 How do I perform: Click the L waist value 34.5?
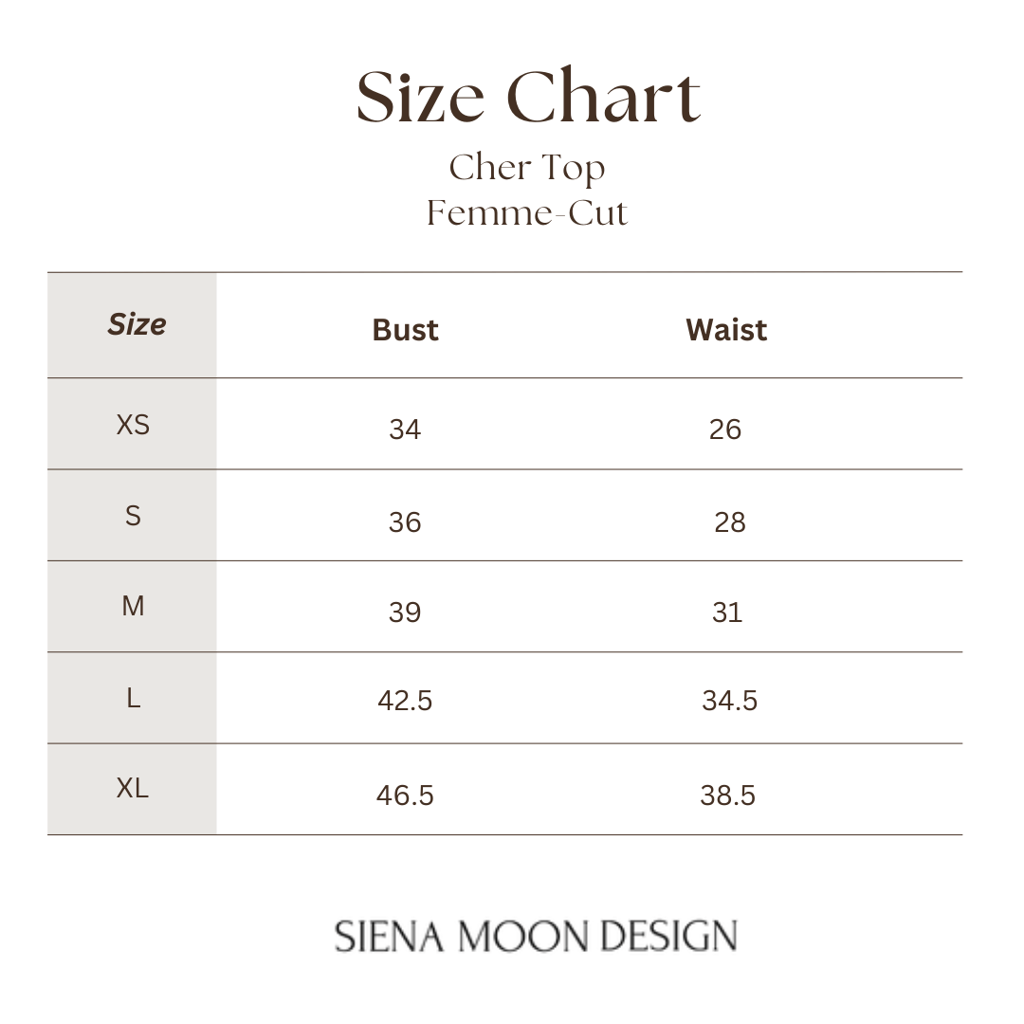click(x=729, y=701)
